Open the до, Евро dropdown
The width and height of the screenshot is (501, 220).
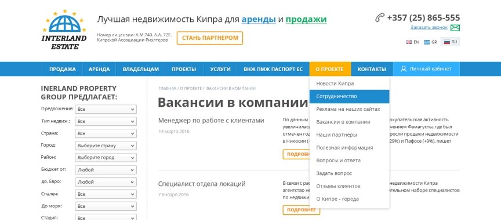(106, 182)
